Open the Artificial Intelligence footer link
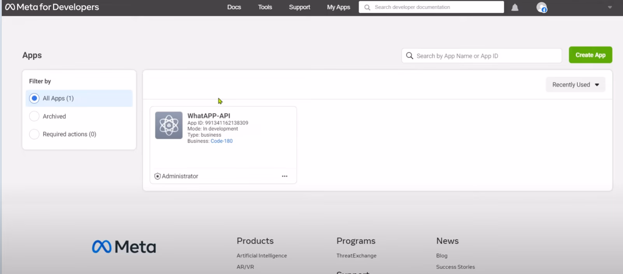 pos(262,256)
